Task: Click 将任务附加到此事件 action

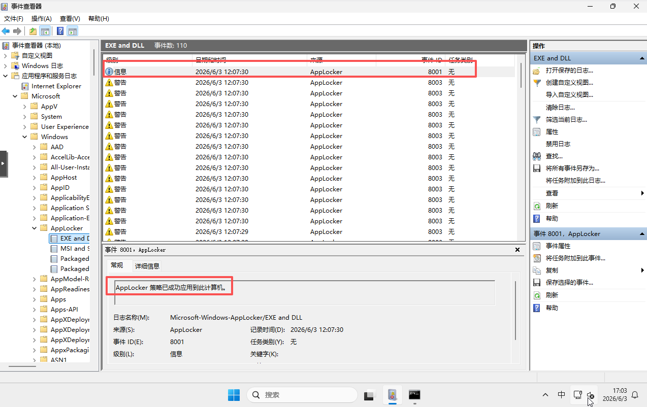Action: [575, 258]
